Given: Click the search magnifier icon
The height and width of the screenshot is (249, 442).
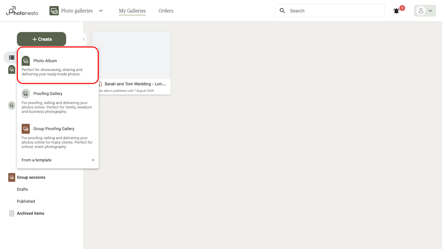Looking at the screenshot, I should pos(283,11).
